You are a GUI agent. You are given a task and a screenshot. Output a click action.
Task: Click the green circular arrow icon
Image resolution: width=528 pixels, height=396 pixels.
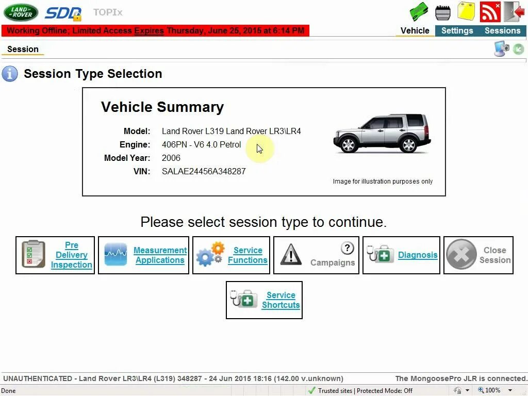tap(519, 49)
